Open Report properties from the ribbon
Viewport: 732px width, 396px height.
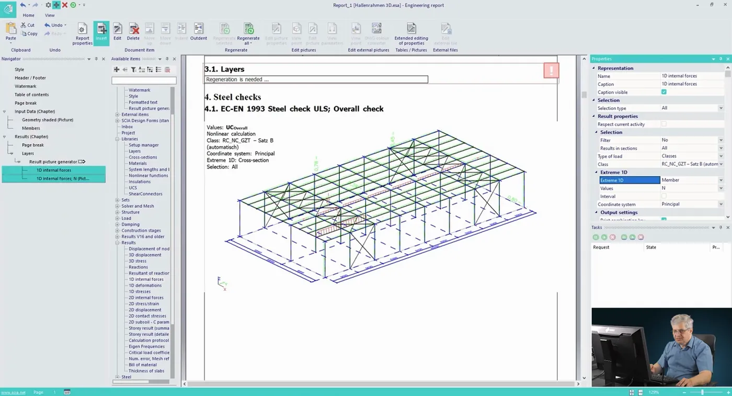(82, 33)
